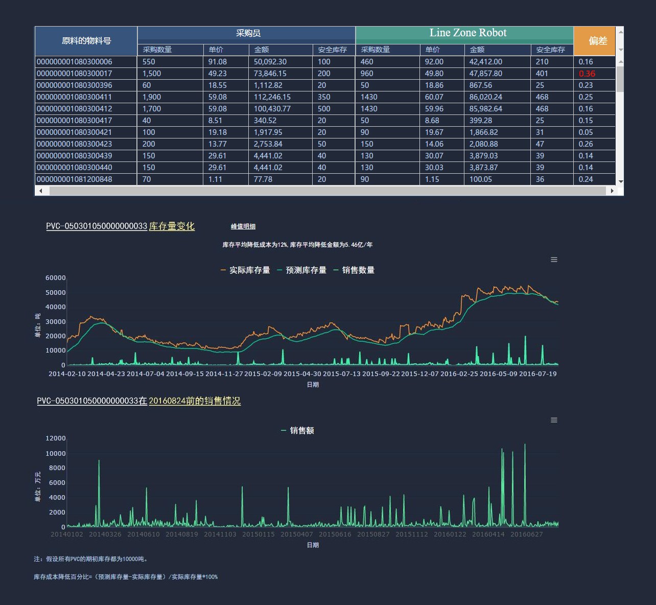
Task: Select material row 000000001080300017
Action: tap(325, 74)
